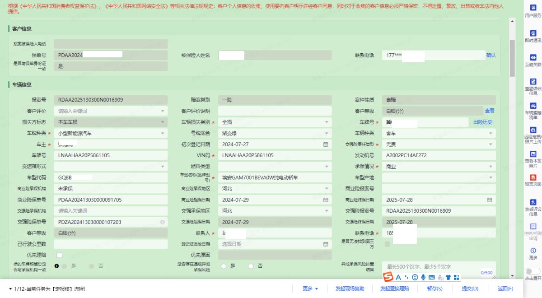
Task: Expand the 车辆损失类别 dropdown
Action: (x=326, y=122)
